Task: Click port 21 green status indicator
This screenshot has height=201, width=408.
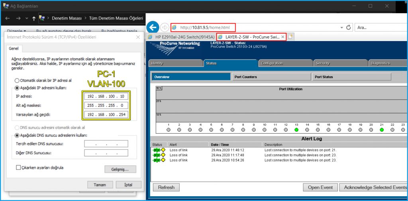Action: coord(382,130)
